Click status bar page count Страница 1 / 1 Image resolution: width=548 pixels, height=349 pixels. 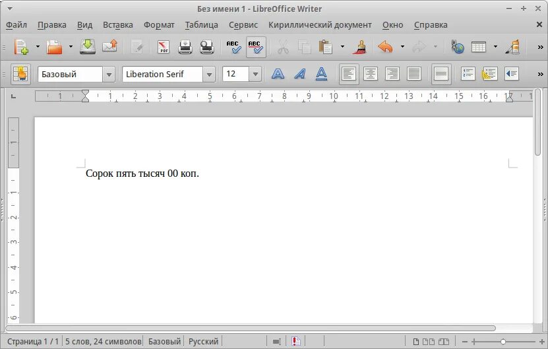33,341
